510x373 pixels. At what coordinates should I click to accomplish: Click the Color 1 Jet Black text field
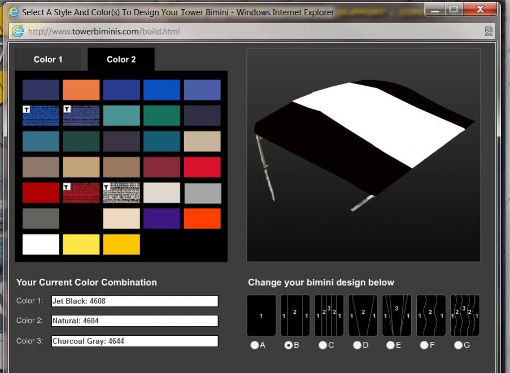click(x=134, y=301)
